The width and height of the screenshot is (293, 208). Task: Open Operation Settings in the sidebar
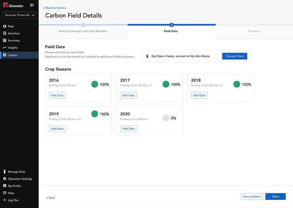click(x=19, y=179)
